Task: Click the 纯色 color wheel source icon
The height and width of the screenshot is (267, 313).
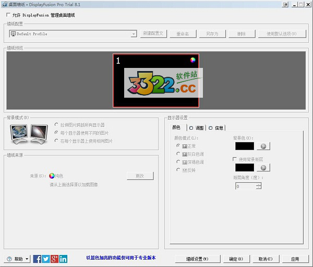Action: (x=52, y=176)
